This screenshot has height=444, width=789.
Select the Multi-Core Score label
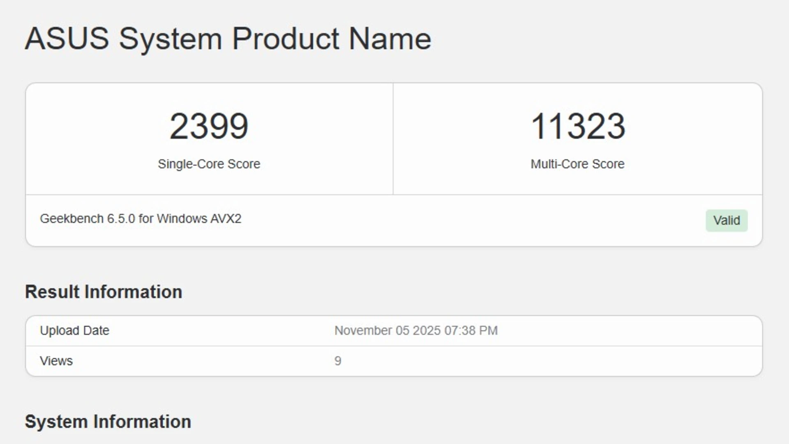(x=577, y=164)
